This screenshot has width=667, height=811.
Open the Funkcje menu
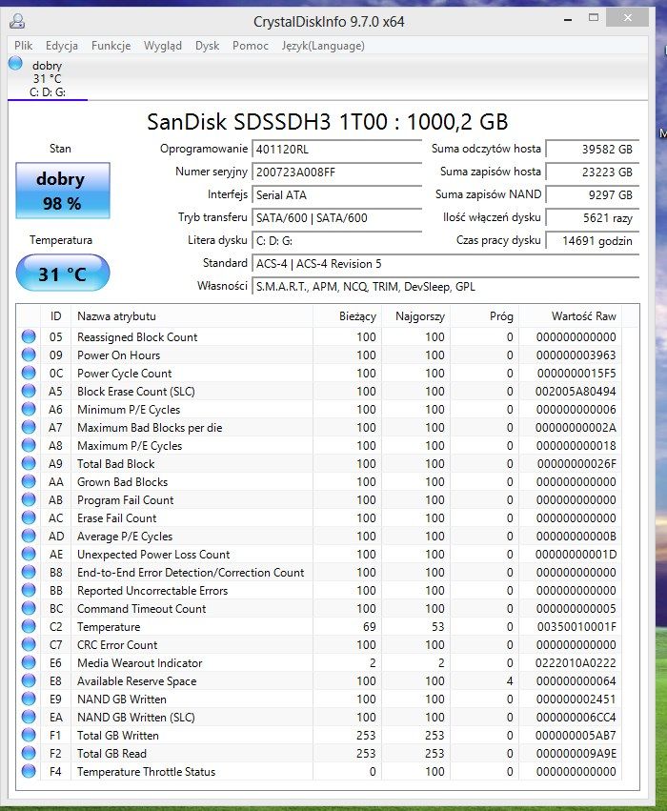point(111,46)
